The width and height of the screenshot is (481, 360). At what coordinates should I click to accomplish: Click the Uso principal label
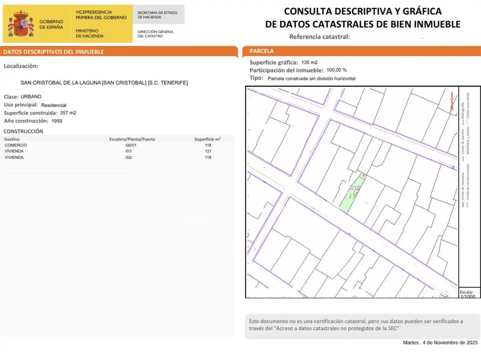point(21,105)
